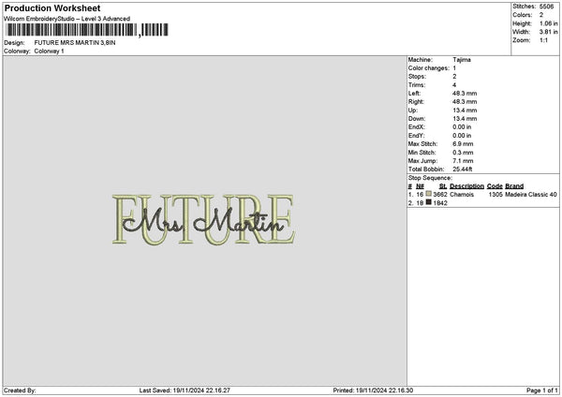Select 'Wilcom EmbroideryStudio – Level 3 Advanced' text
Viewport: 562px width, 397px height.
click(67, 19)
